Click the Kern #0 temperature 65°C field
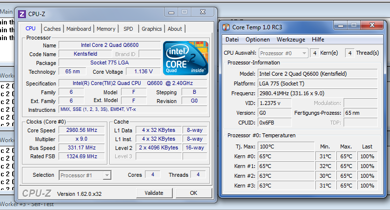This screenshot has height=210, width=390. pos(286,156)
